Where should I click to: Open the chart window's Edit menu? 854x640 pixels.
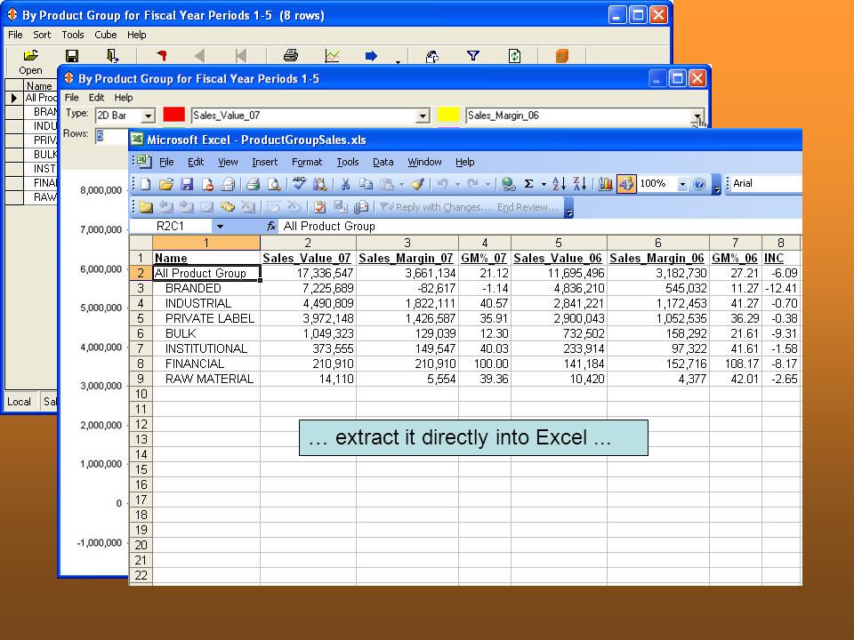click(96, 98)
